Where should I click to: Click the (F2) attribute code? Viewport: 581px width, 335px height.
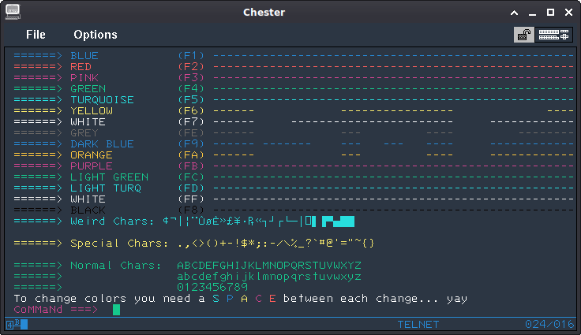191,67
